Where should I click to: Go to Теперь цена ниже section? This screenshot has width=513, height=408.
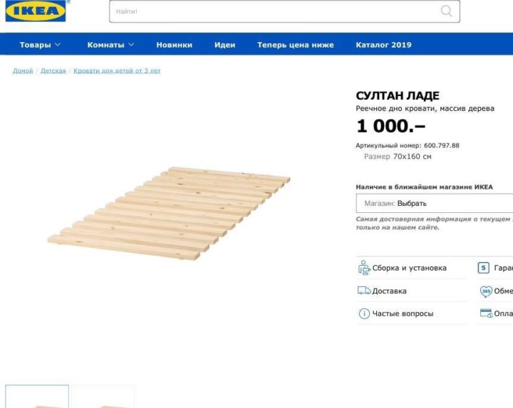[296, 45]
